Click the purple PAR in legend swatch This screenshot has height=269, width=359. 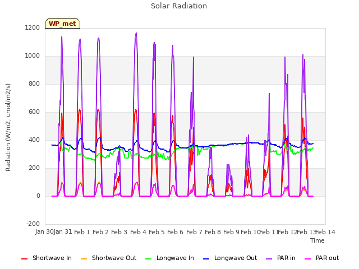click(269, 259)
